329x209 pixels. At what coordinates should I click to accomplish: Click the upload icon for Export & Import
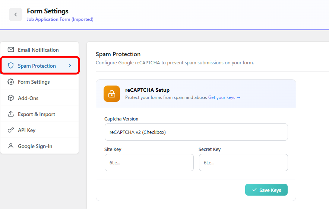11,114
